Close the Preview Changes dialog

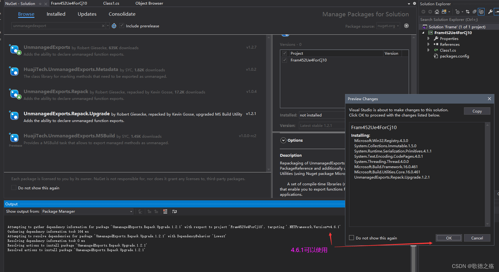pos(489,99)
